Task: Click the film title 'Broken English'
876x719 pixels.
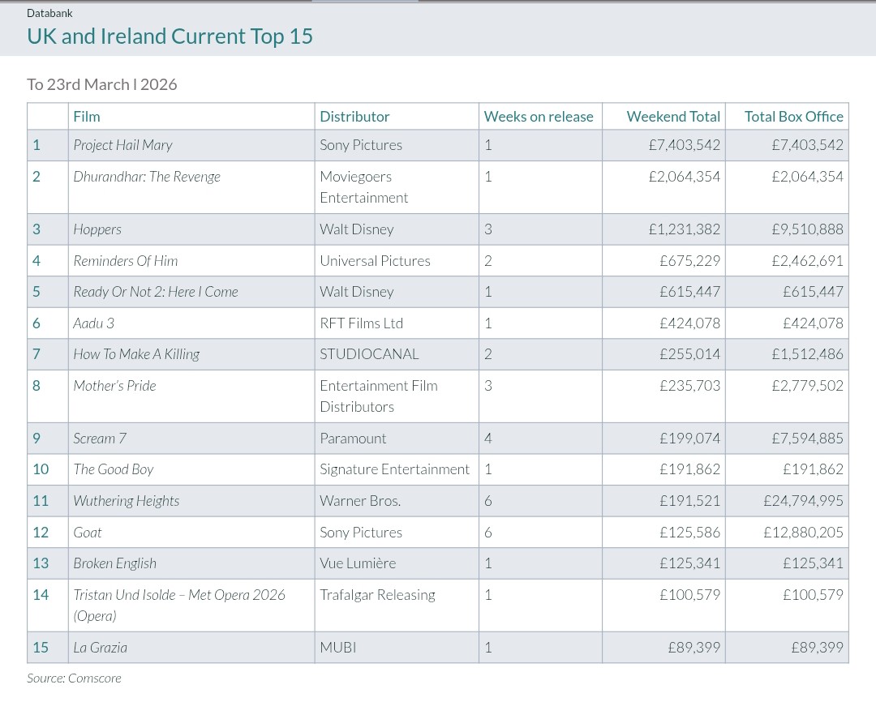Action: [x=114, y=563]
